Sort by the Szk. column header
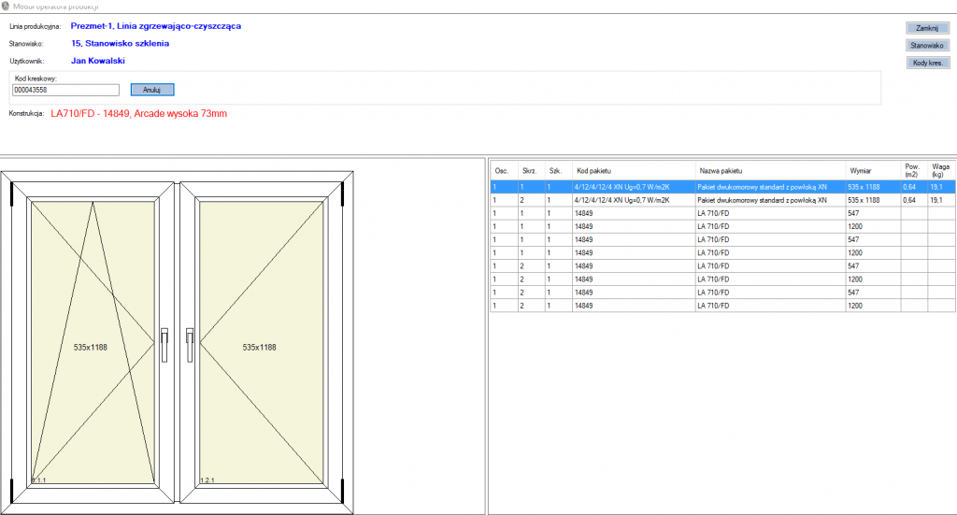Viewport: 957px width, 515px height. 558,171
